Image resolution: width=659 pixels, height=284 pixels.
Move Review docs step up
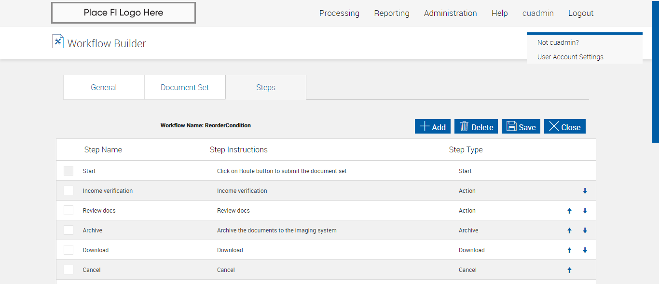tap(569, 211)
